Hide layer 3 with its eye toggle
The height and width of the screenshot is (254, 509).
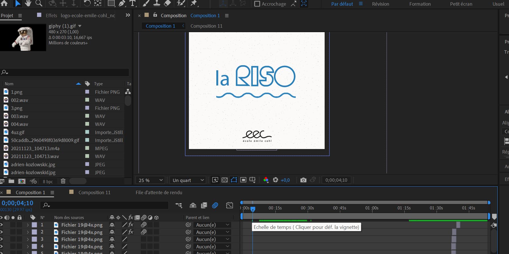(1, 239)
